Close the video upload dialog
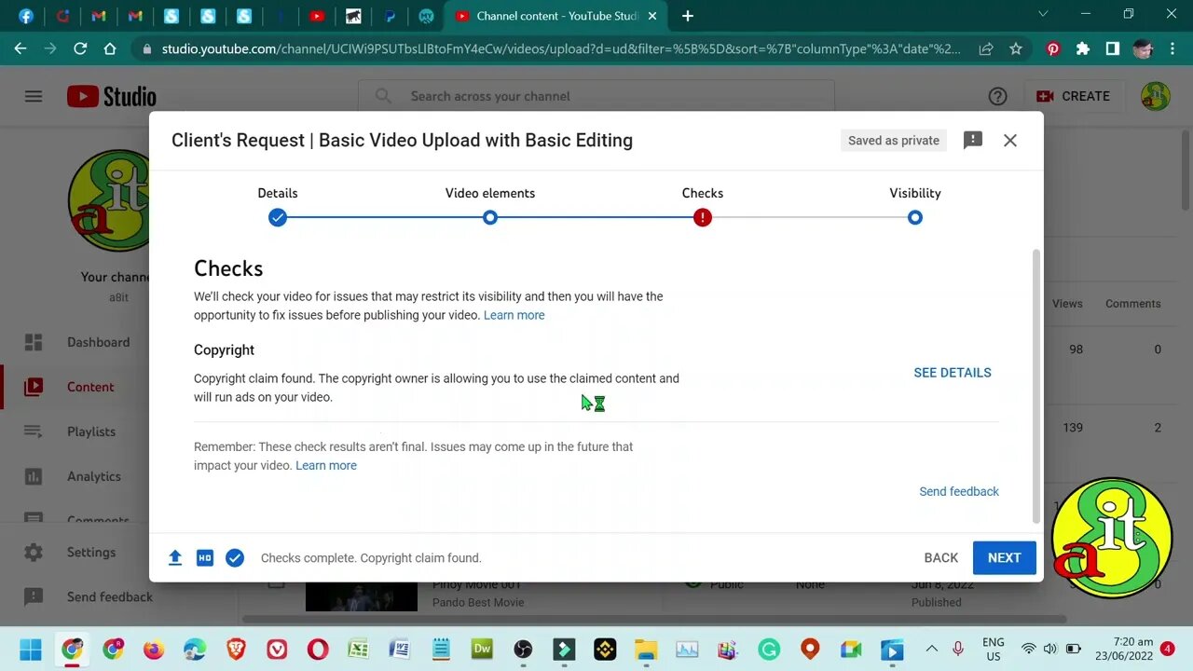This screenshot has height=671, width=1193. [x=1010, y=140]
